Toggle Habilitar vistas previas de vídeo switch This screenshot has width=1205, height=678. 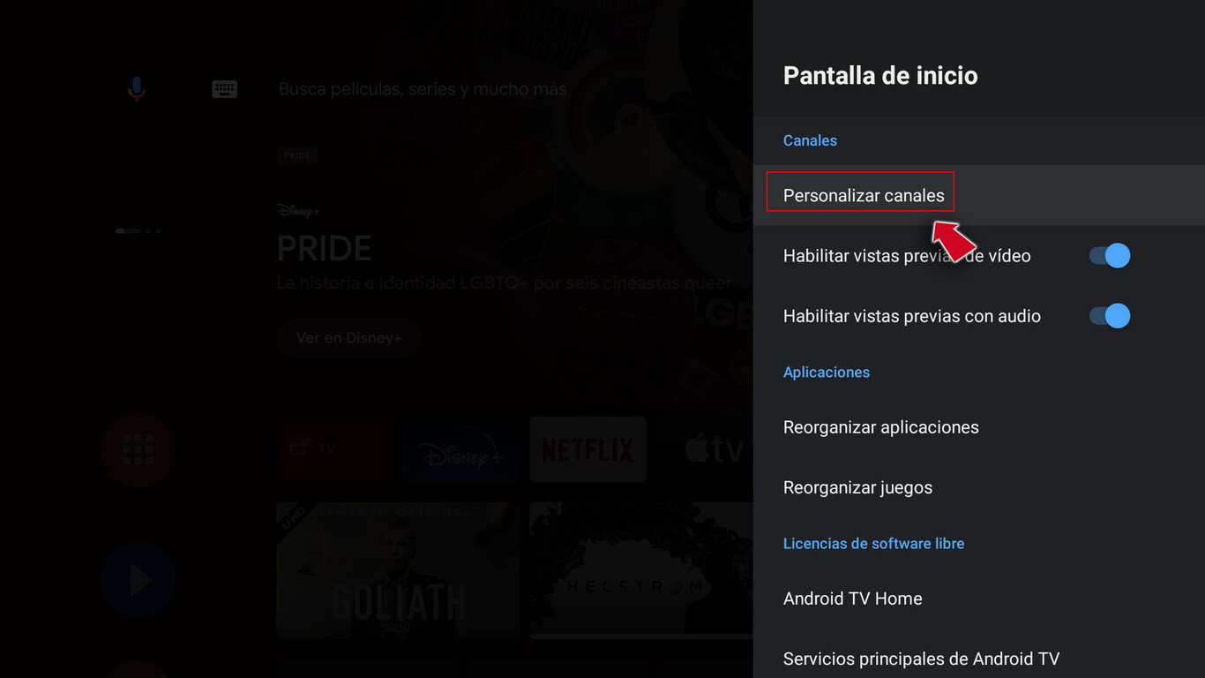tap(1110, 256)
